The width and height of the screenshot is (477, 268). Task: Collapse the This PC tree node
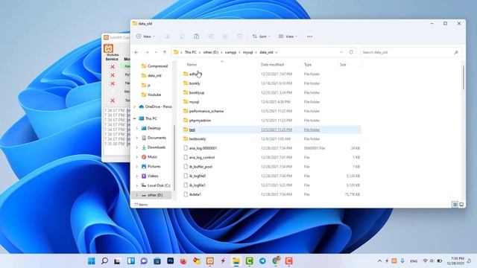click(135, 118)
